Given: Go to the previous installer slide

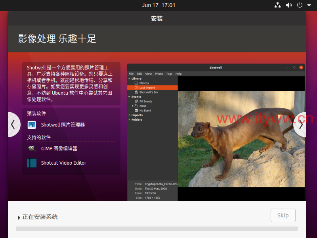Looking at the screenshot, I should 13,125.
